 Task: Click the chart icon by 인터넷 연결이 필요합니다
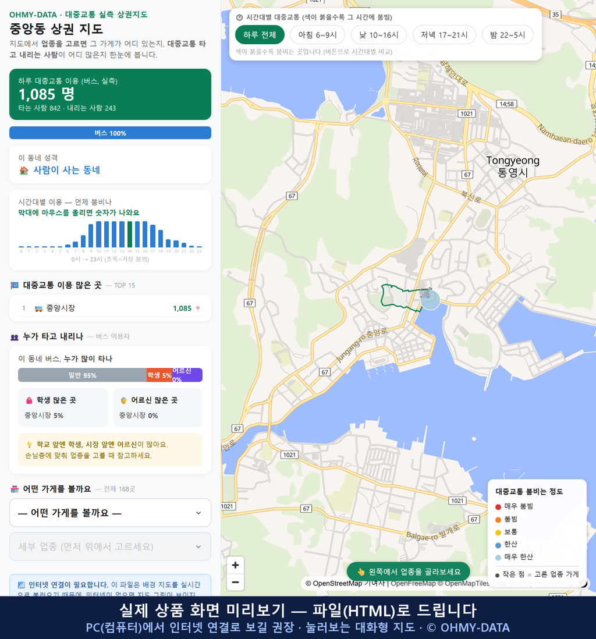[22, 585]
